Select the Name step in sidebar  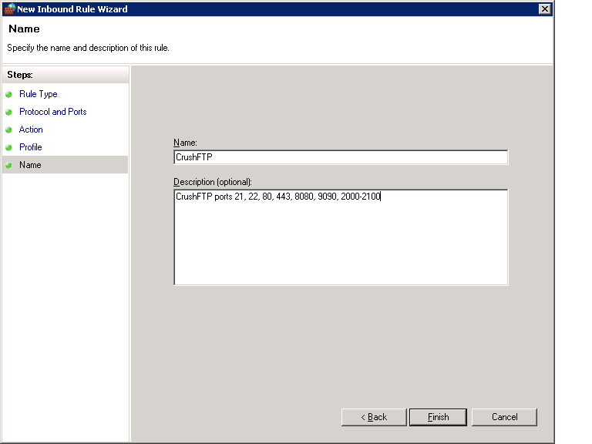[x=65, y=165]
